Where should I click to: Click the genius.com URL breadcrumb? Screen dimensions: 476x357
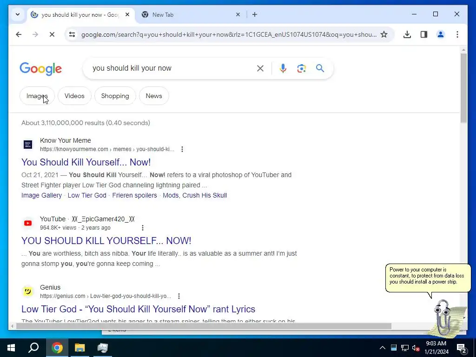106,296
